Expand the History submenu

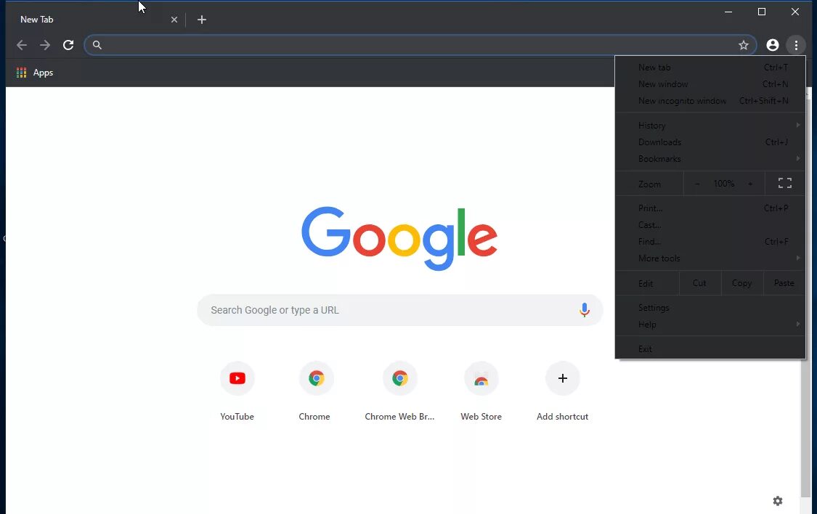click(x=710, y=126)
